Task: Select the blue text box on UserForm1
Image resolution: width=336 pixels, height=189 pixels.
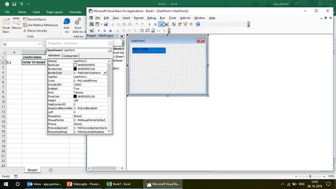Action: click(x=149, y=50)
